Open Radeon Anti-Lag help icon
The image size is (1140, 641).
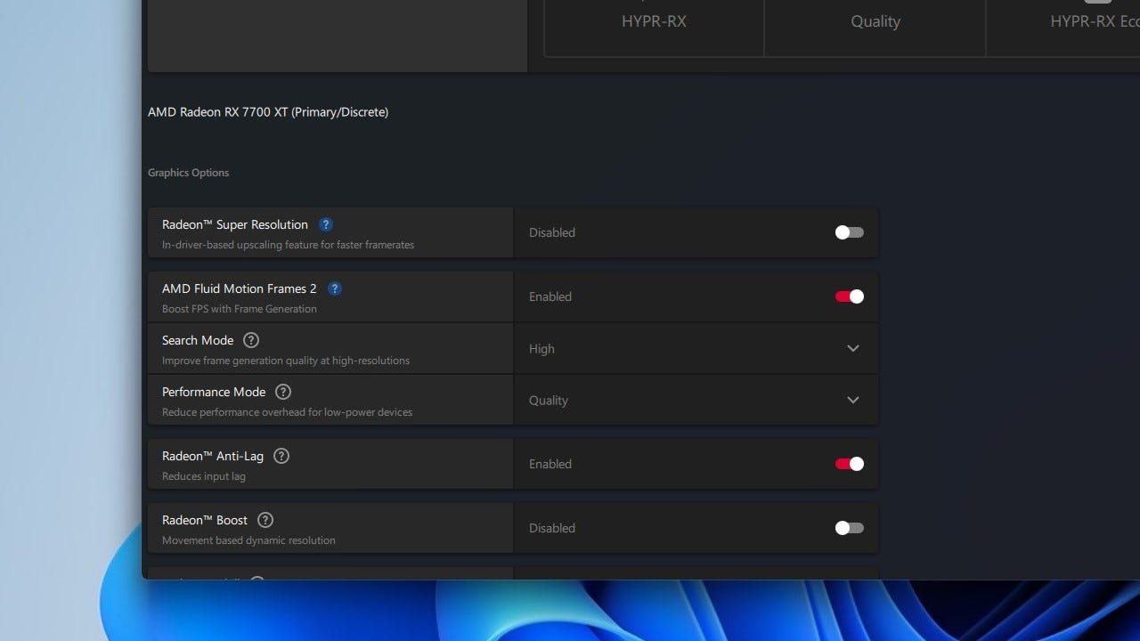pos(281,457)
